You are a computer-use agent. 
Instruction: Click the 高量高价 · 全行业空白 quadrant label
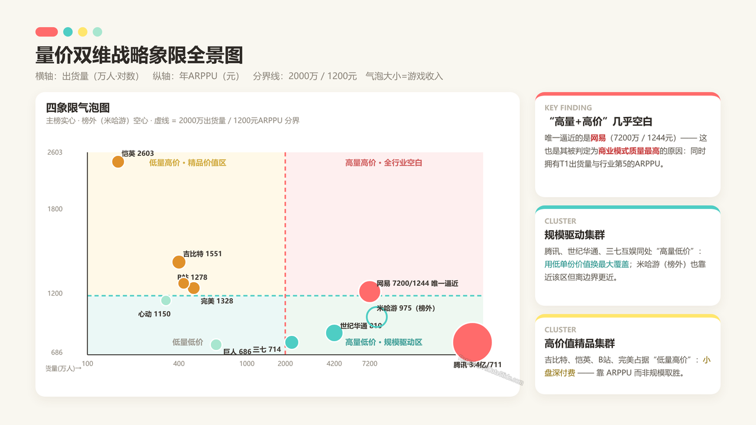pos(384,163)
